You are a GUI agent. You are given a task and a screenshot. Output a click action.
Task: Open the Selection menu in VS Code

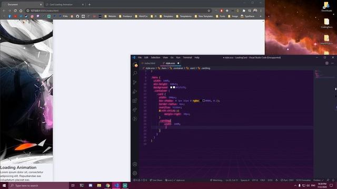pyautogui.click(x=155, y=57)
